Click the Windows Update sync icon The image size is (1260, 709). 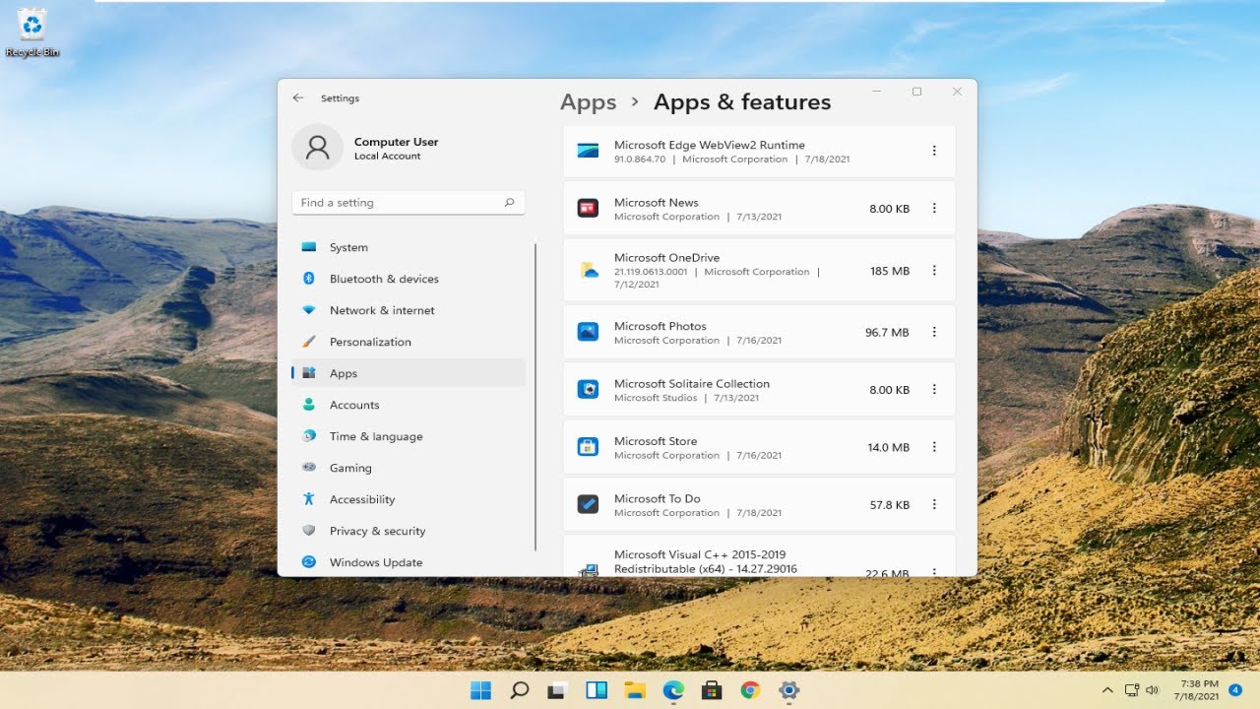pyautogui.click(x=309, y=562)
